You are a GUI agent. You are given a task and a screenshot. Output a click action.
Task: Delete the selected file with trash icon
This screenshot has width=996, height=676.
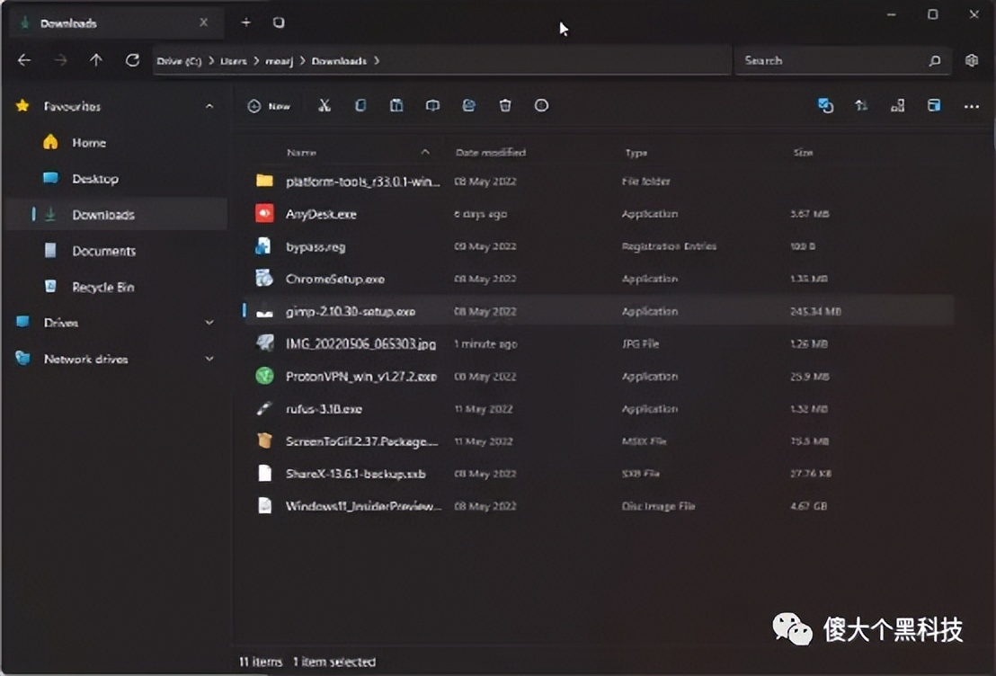(x=505, y=106)
